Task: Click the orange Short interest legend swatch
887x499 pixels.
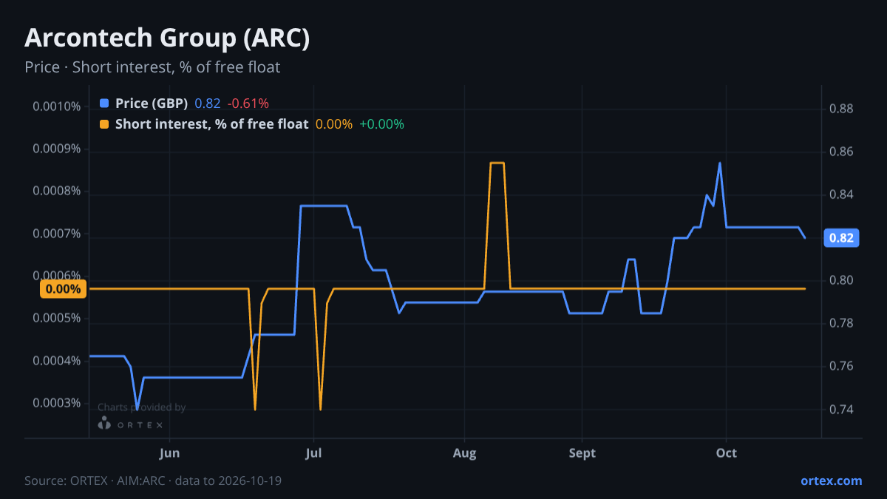Action: (x=104, y=124)
